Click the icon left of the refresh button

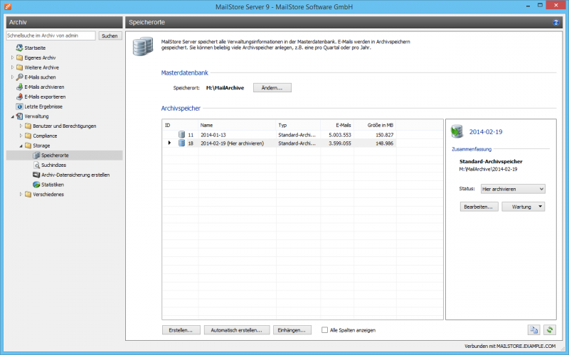click(533, 329)
